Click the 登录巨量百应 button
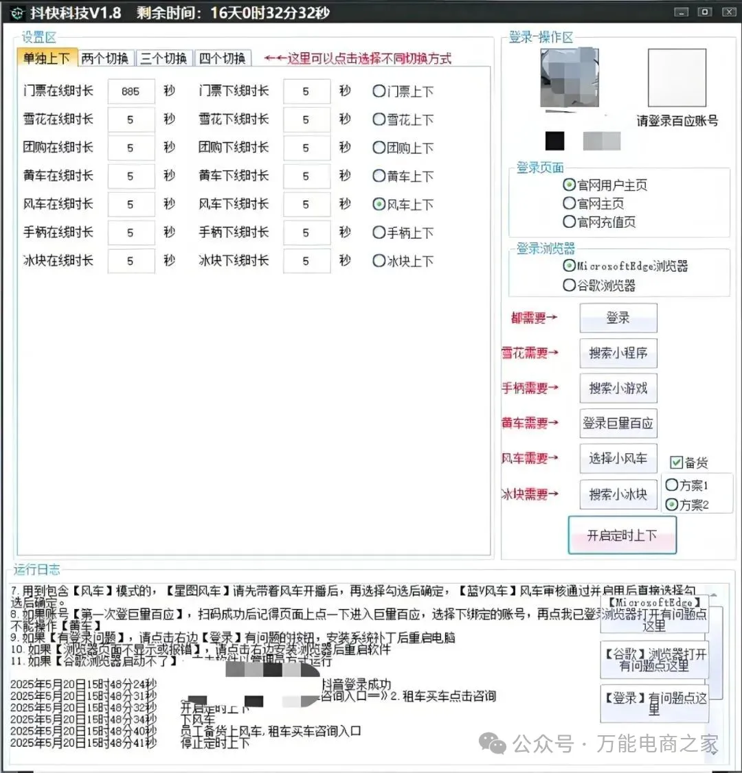This screenshot has height=773, width=742. click(618, 424)
